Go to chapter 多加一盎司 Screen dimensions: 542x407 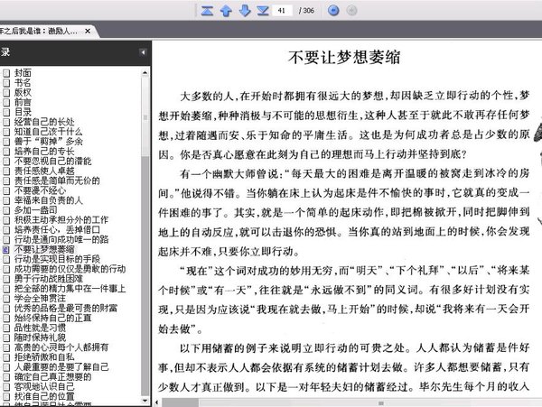[35, 210]
